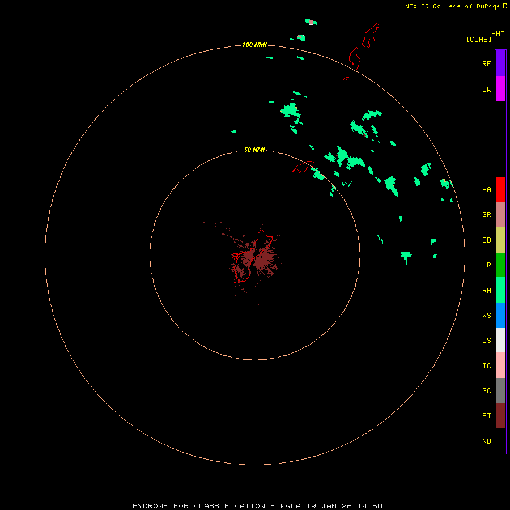Click the "HA" legend label
510x510 pixels.
pos(486,189)
